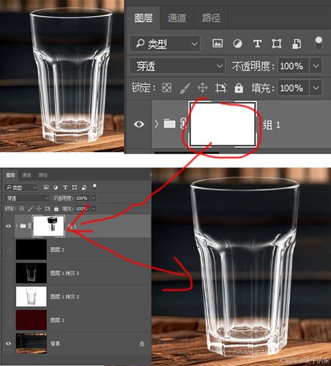Viewport: 331px width, 366px height.
Task: Select the glass-shaped group mask thumbnail
Action: tap(48, 226)
